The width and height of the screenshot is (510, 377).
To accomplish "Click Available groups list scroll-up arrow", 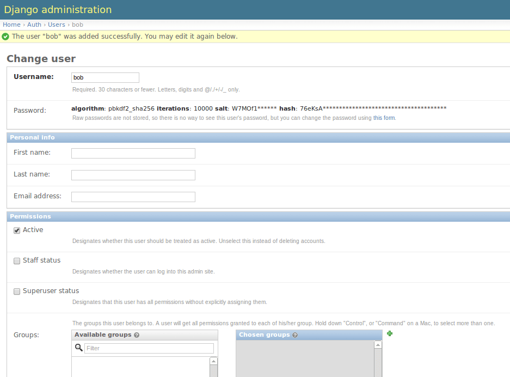I will [214, 361].
